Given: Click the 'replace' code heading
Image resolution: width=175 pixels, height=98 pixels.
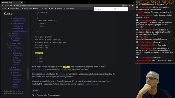Looking at the screenshot, I should [36, 90].
